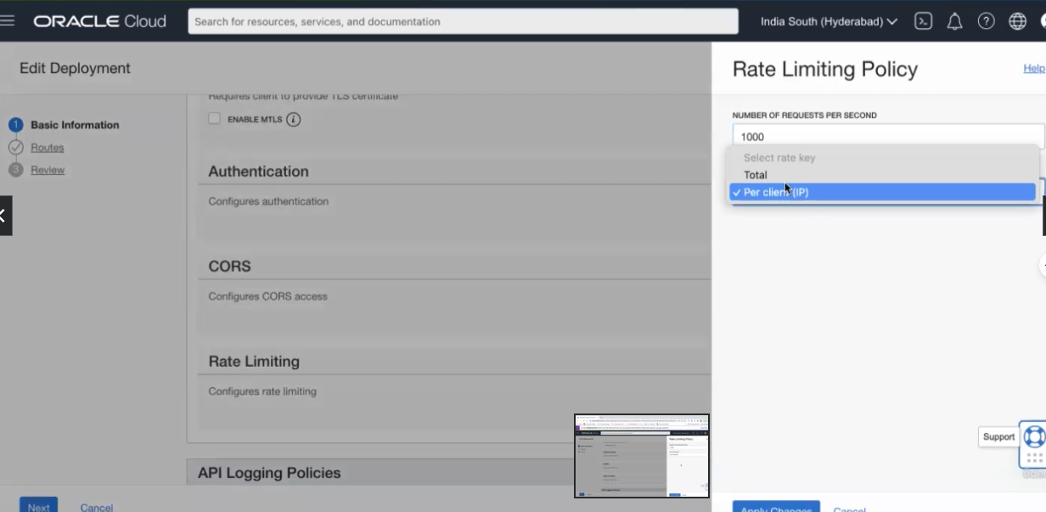Image resolution: width=1046 pixels, height=512 pixels.
Task: Click the Oracle Cloud logo
Action: [x=100, y=21]
